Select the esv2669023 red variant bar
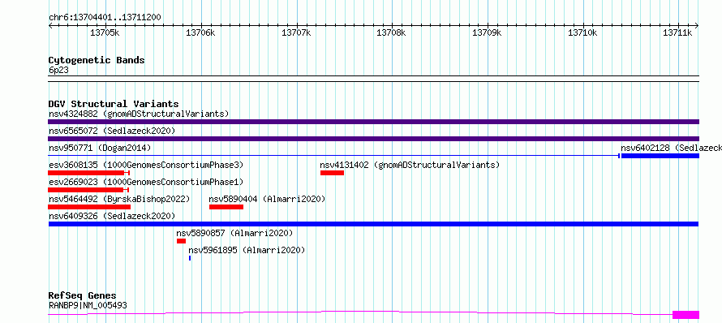722x323 pixels. pos(88,190)
